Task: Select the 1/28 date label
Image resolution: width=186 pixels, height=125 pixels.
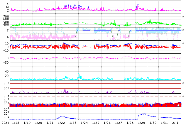Action: coord(130,123)
